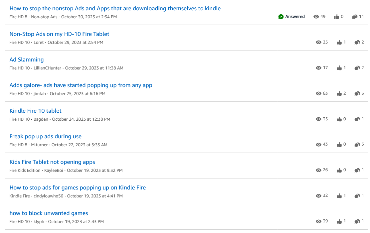Image resolution: width=370 pixels, height=233 pixels.
Task: Click views eye icon on Ad Slamming thread
Action: pyautogui.click(x=318, y=68)
